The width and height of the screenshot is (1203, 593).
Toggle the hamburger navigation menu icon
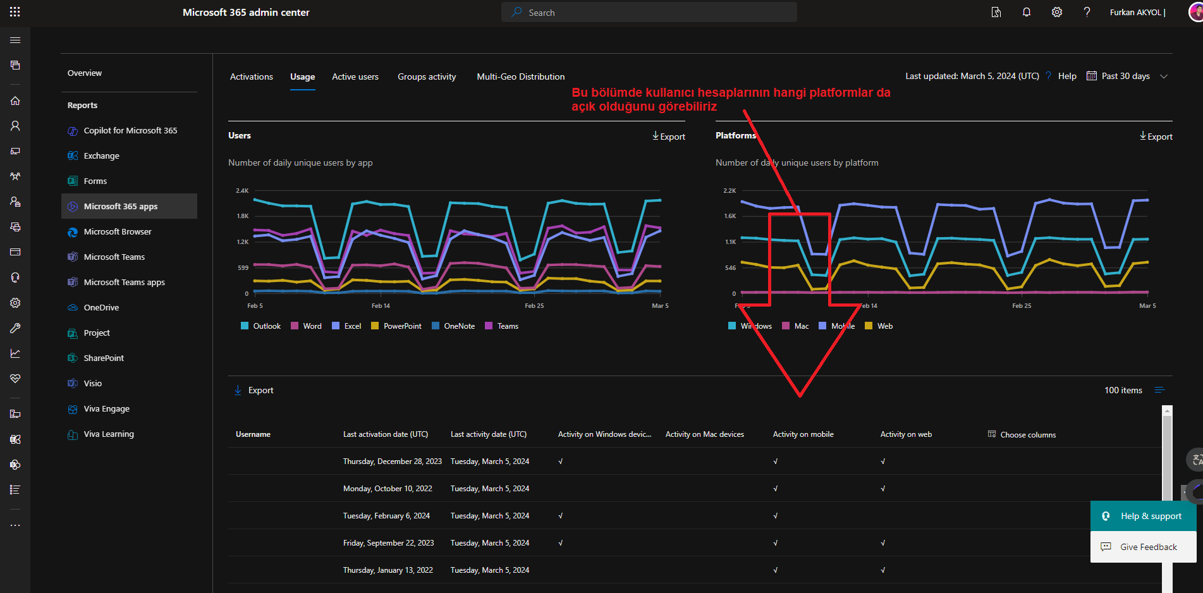pos(15,40)
